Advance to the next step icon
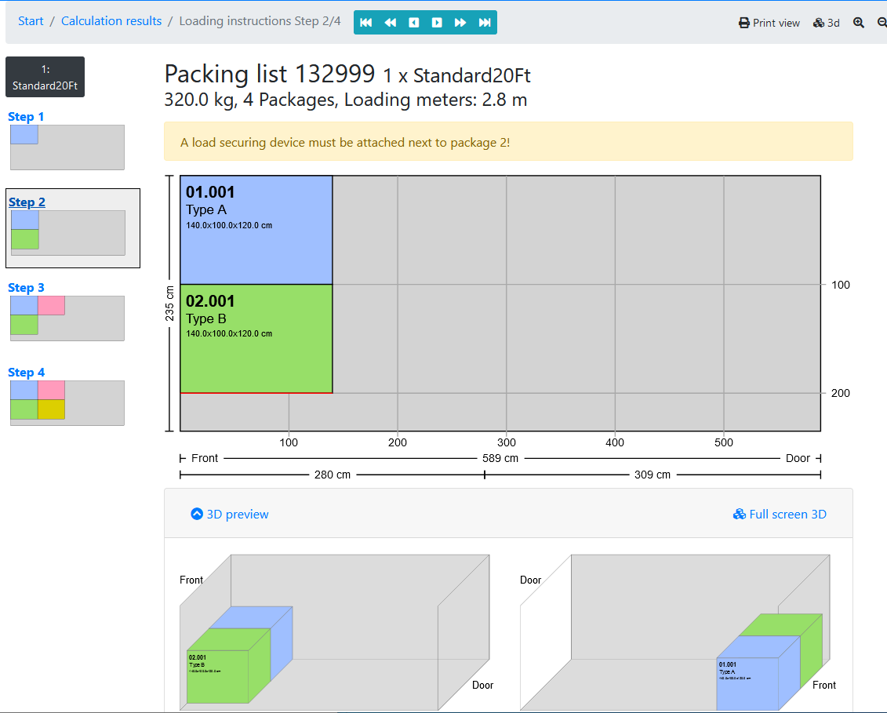This screenshot has height=713, width=887. pos(437,22)
